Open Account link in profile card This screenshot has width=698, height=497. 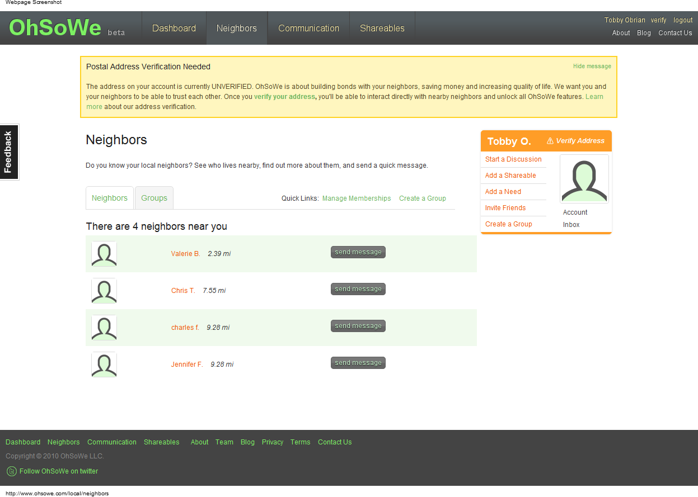pyautogui.click(x=575, y=212)
